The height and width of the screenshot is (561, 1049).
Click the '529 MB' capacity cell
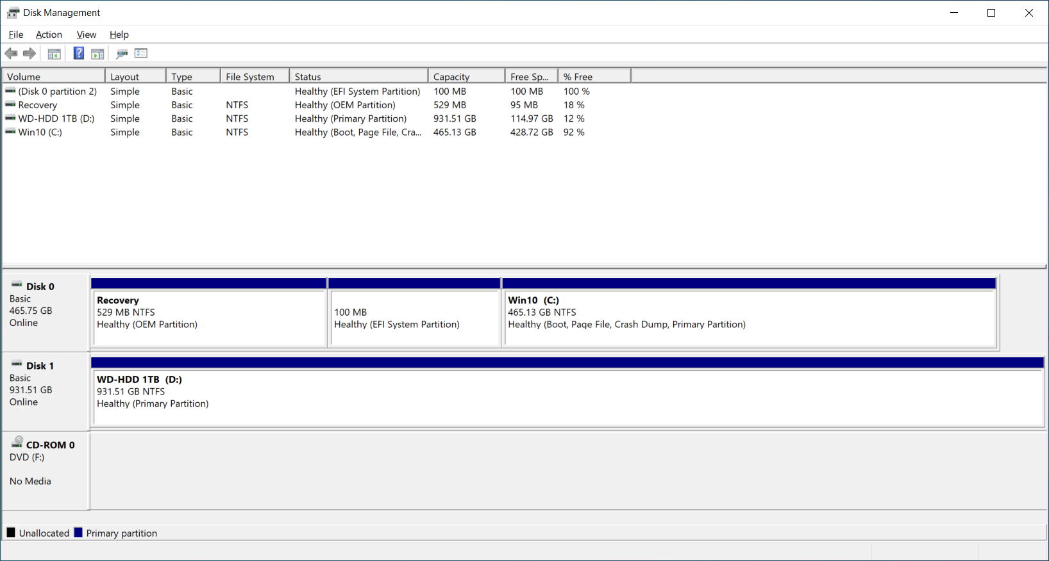coord(450,105)
